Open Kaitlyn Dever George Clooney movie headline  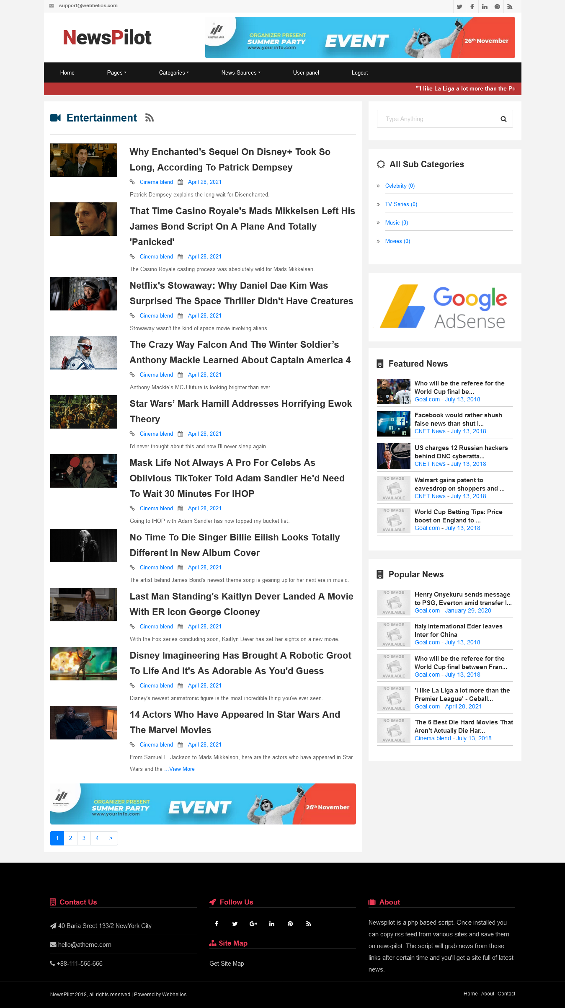coord(241,604)
